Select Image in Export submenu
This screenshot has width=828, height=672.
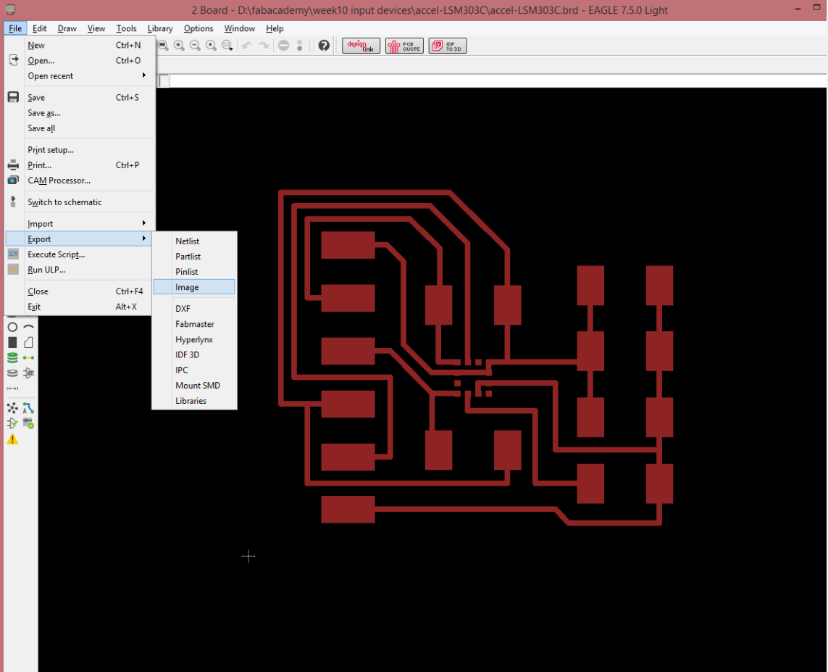194,287
